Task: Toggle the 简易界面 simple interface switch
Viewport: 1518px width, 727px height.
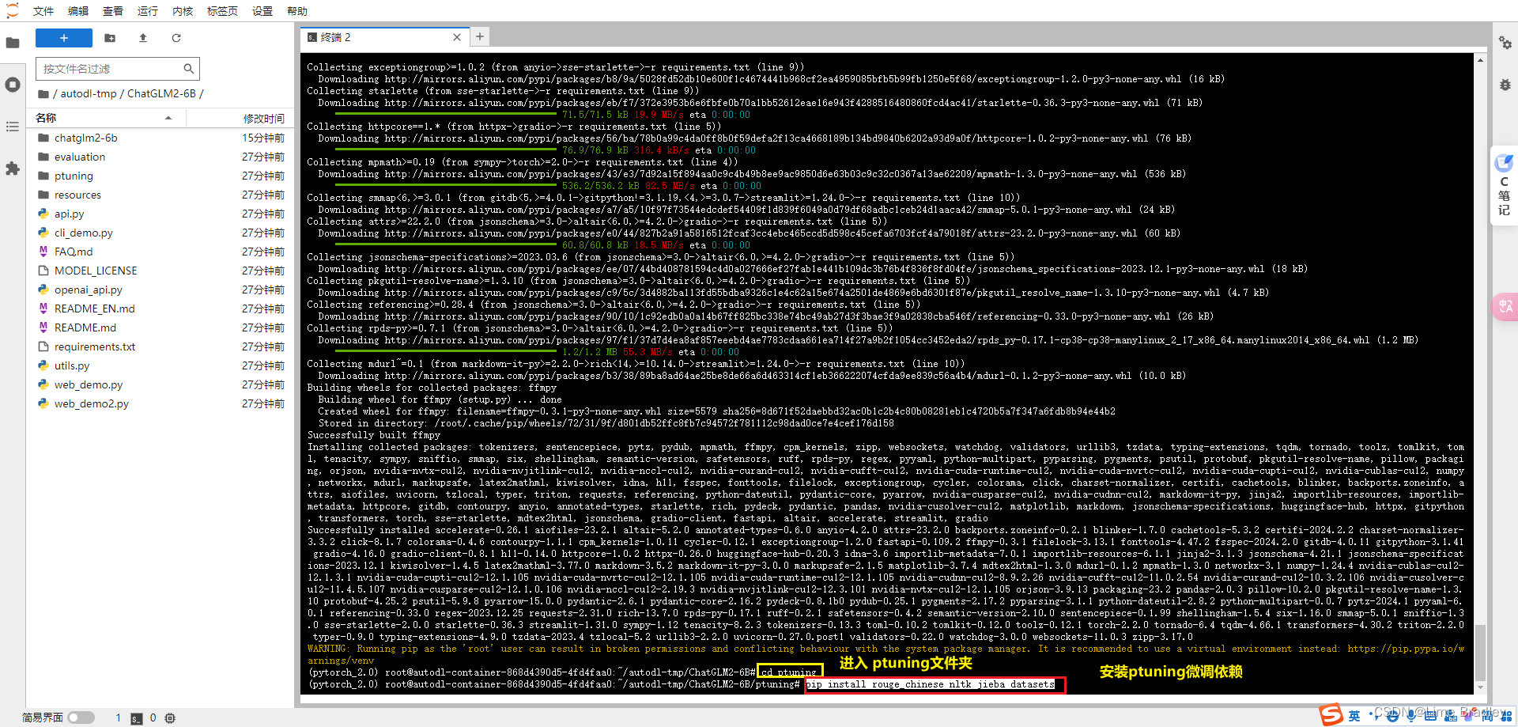Action: pyautogui.click(x=81, y=718)
